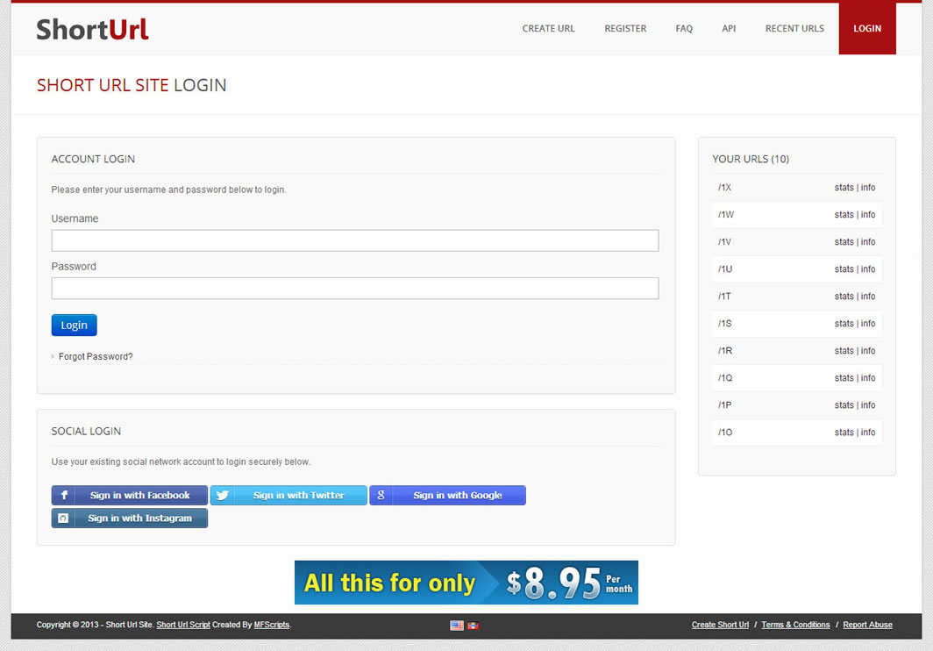The height and width of the screenshot is (651, 933).
Task: Click the Antigua flag language icon
Action: (474, 626)
